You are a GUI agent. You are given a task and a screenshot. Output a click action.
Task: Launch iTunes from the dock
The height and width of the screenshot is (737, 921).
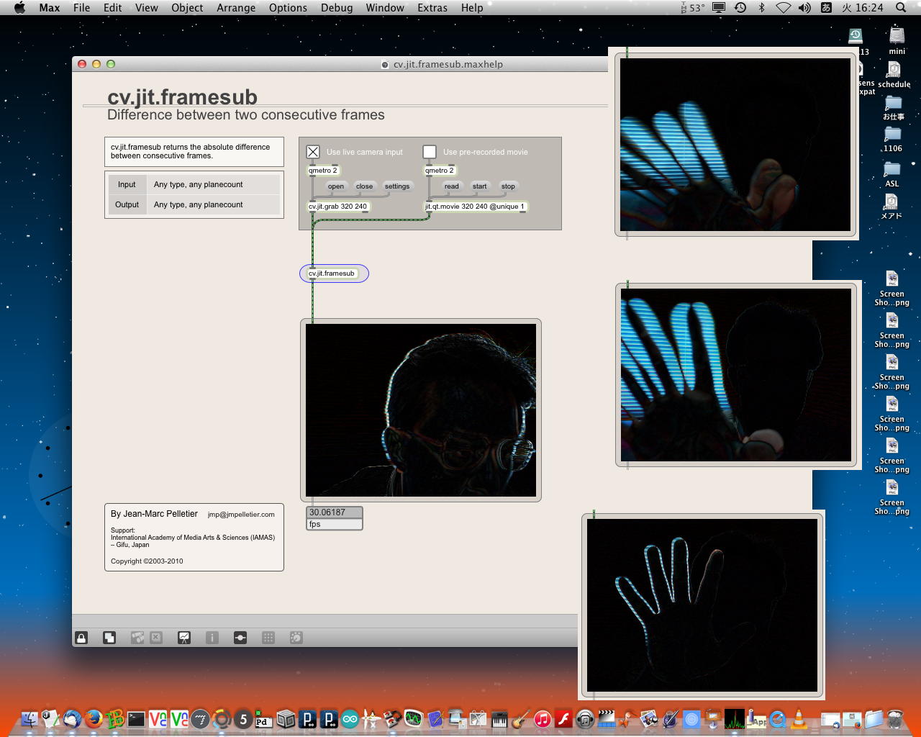pyautogui.click(x=543, y=718)
